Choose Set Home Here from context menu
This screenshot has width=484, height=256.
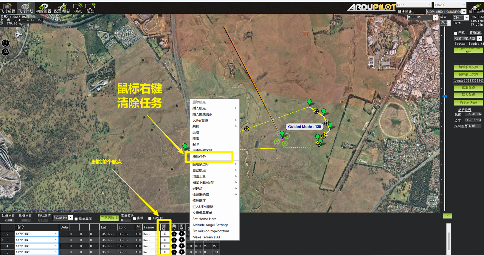pyautogui.click(x=204, y=219)
